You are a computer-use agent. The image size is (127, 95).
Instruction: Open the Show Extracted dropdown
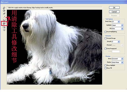pos(122,59)
